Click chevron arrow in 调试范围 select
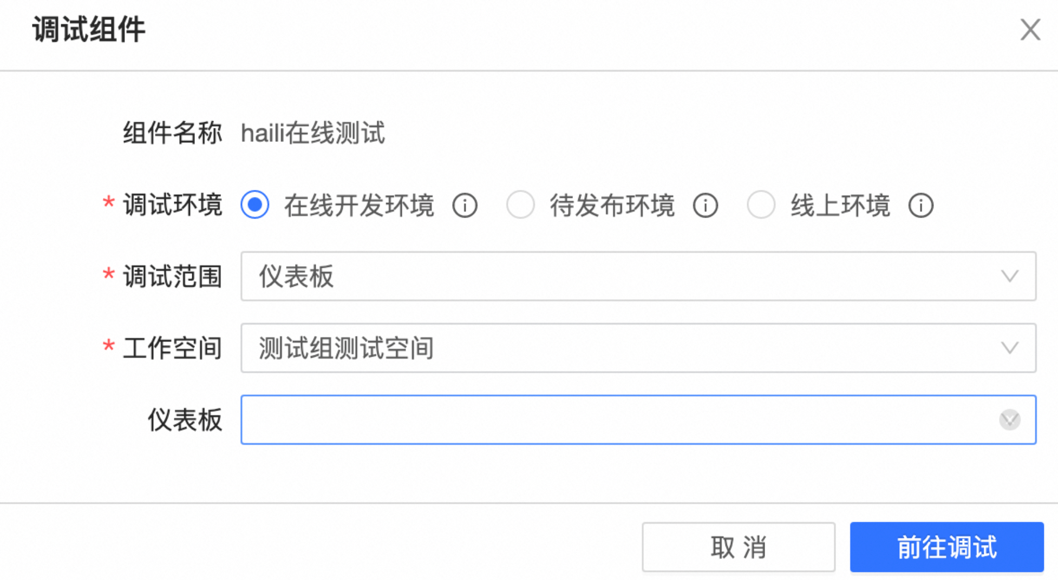1058x580 pixels. coord(1009,276)
